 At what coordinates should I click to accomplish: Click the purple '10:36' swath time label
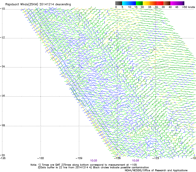136,161
